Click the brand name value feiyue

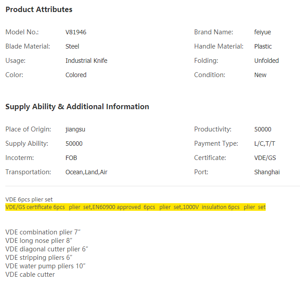pos(263,32)
